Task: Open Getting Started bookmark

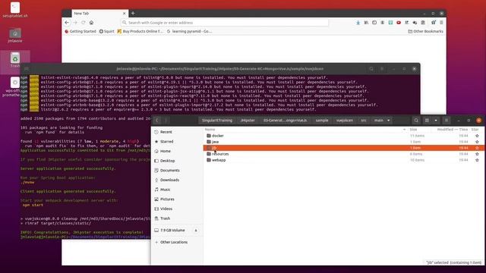Action: [x=80, y=31]
